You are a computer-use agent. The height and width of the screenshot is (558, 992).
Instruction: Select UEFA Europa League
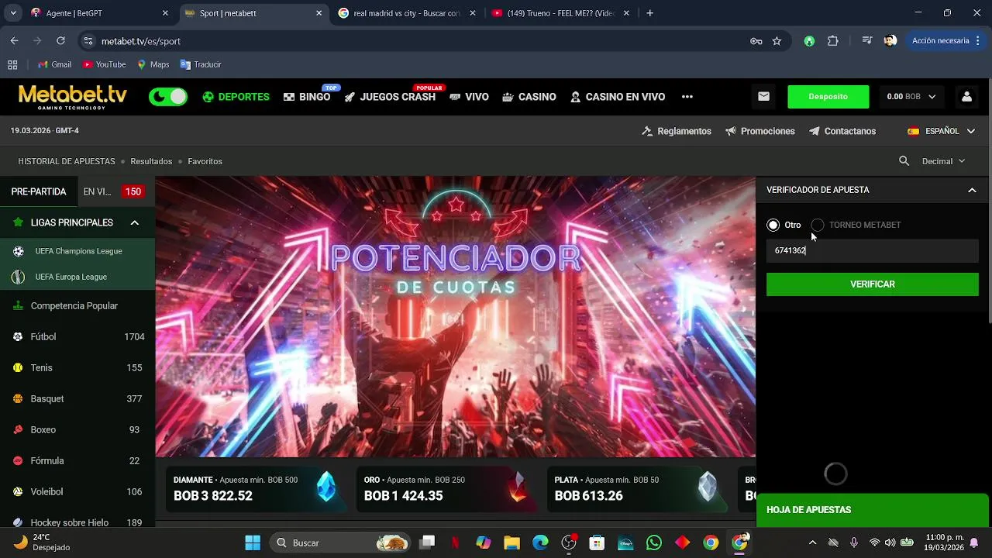[77, 277]
